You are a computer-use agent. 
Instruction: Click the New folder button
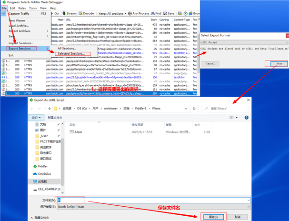click(x=55, y=118)
